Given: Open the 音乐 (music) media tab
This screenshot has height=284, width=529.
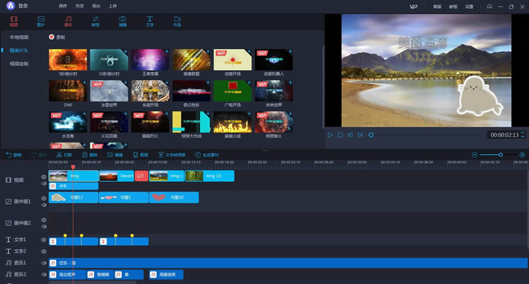Looking at the screenshot, I should pos(68,21).
